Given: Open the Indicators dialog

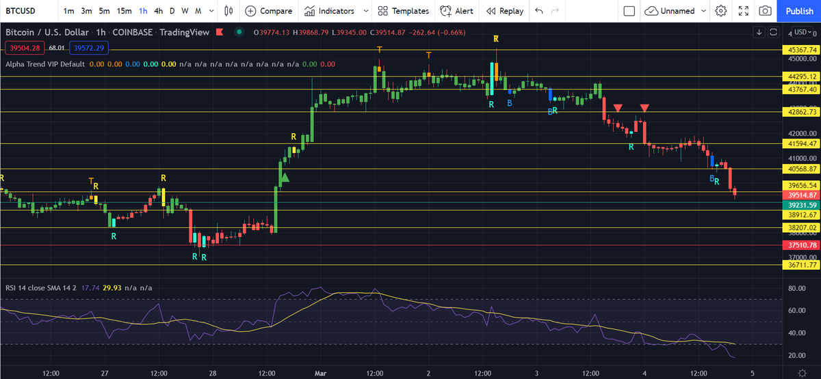Looking at the screenshot, I should 330,11.
